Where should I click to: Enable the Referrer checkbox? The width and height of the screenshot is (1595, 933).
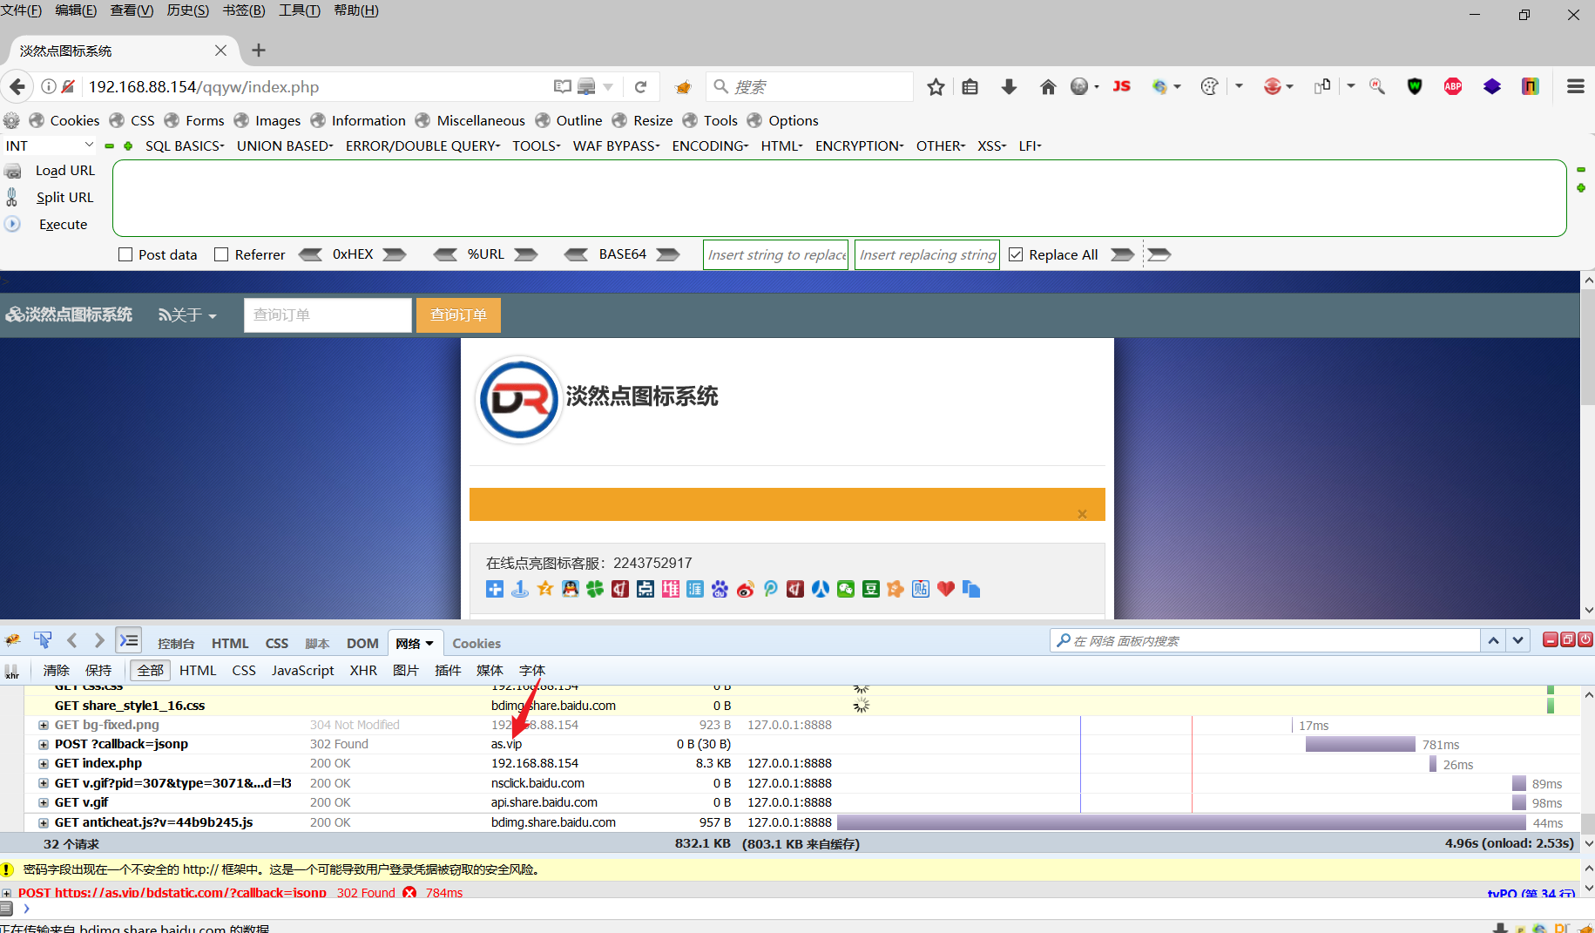[x=221, y=254]
